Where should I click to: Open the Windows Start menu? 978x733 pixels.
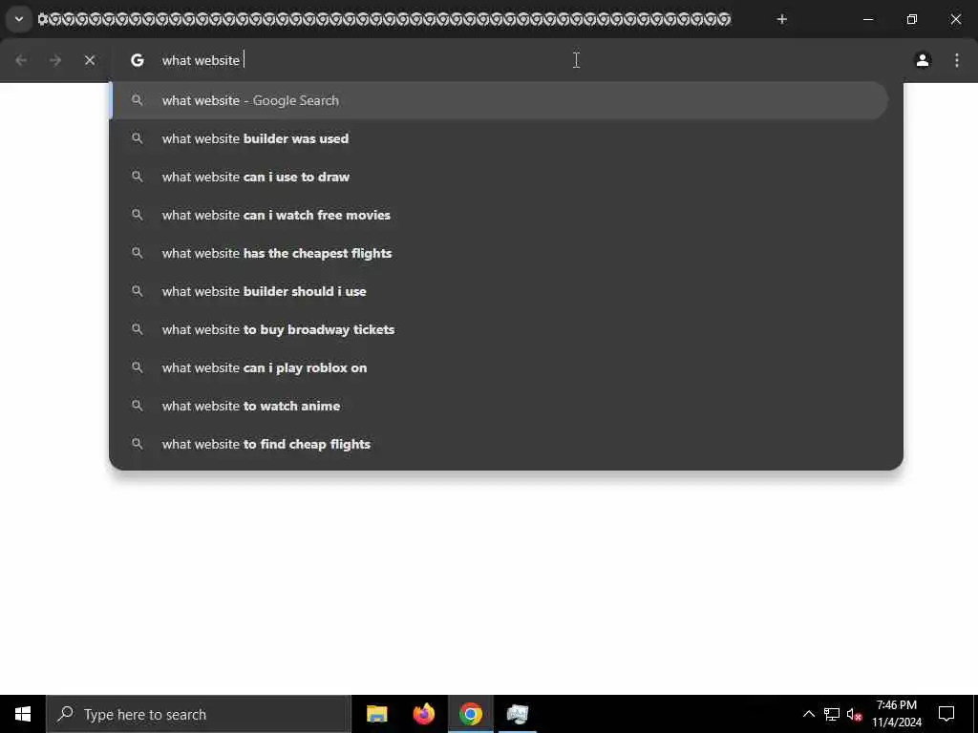[x=23, y=714]
